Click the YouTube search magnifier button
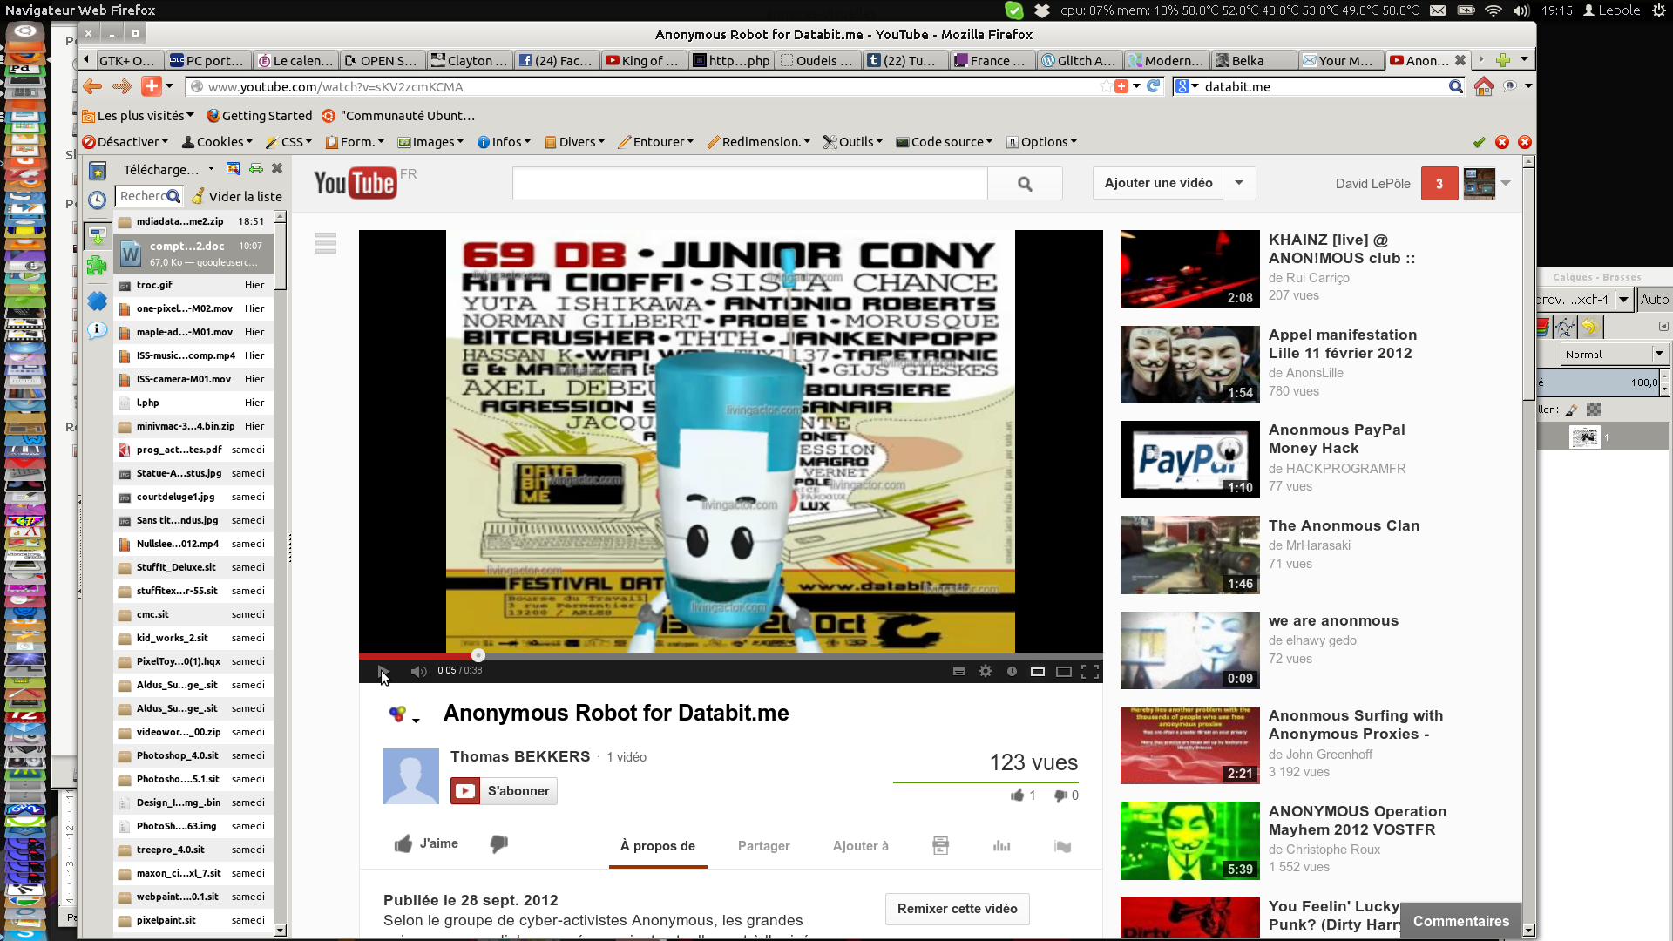Image resolution: width=1673 pixels, height=941 pixels. (1025, 184)
